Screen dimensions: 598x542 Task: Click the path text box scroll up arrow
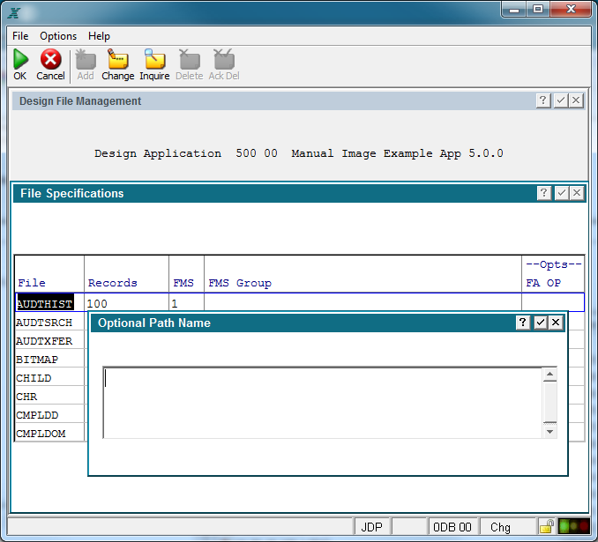[x=550, y=375]
